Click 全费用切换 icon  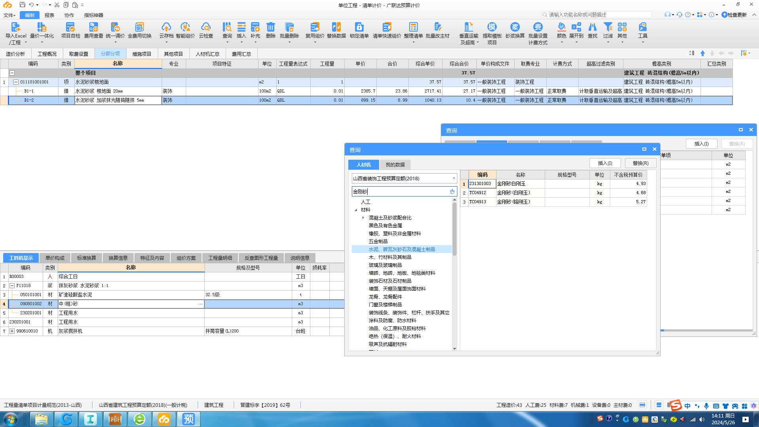tap(140, 27)
